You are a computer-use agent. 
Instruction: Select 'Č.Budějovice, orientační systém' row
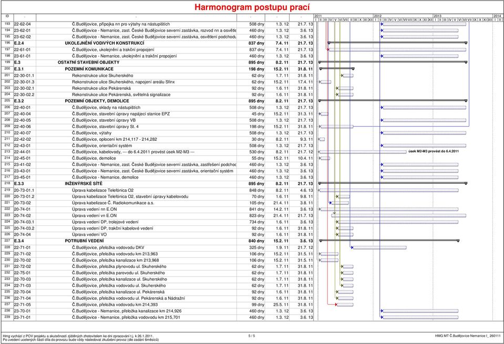click(x=158, y=145)
